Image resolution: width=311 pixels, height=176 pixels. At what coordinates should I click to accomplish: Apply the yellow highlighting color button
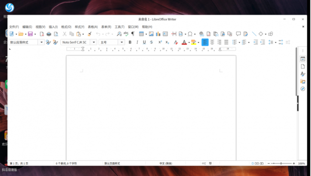(x=194, y=42)
